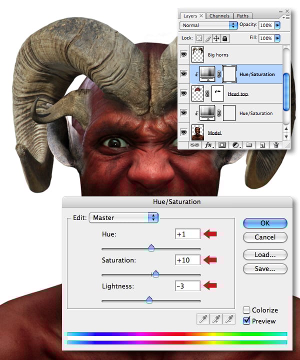The height and width of the screenshot is (360, 300).
Task: Create new fill or adjustment layer
Action: tap(235, 145)
